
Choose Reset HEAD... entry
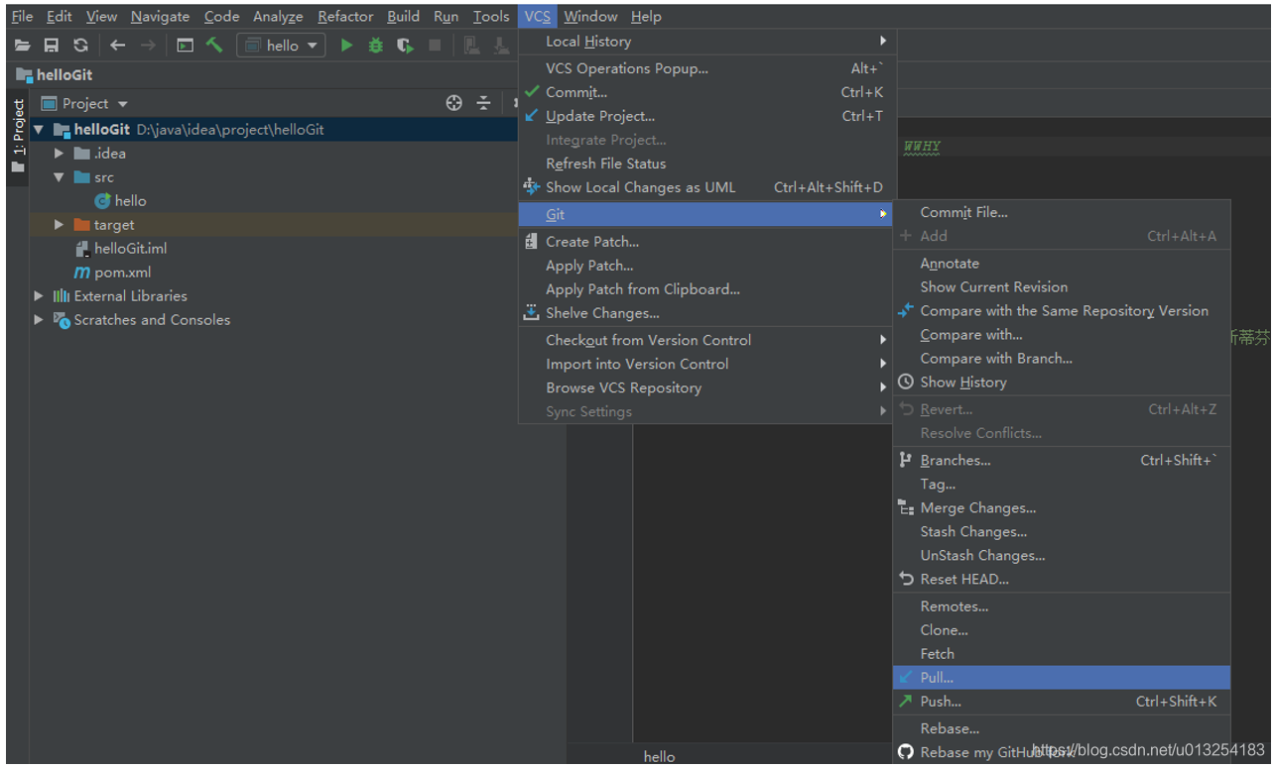[1062, 580]
